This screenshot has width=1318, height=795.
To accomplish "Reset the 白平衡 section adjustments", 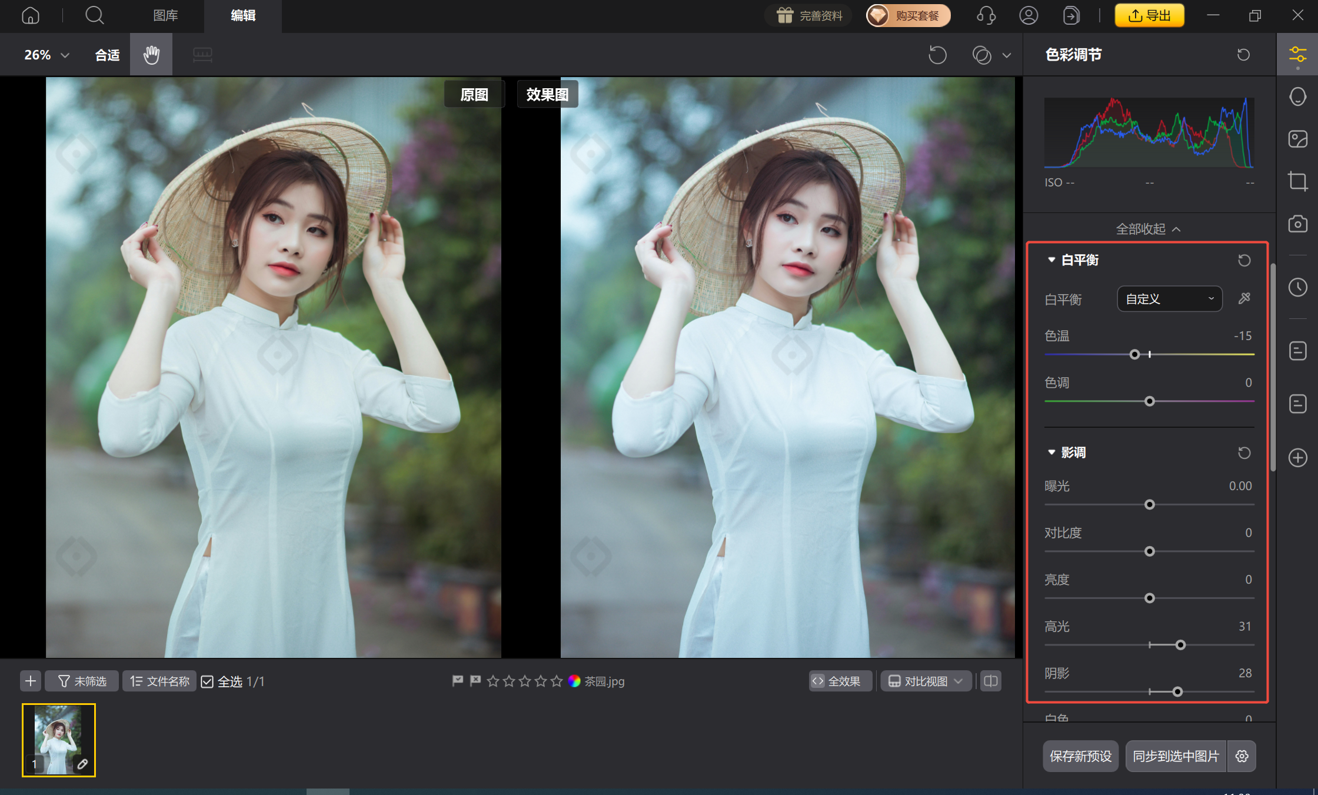I will [x=1244, y=260].
